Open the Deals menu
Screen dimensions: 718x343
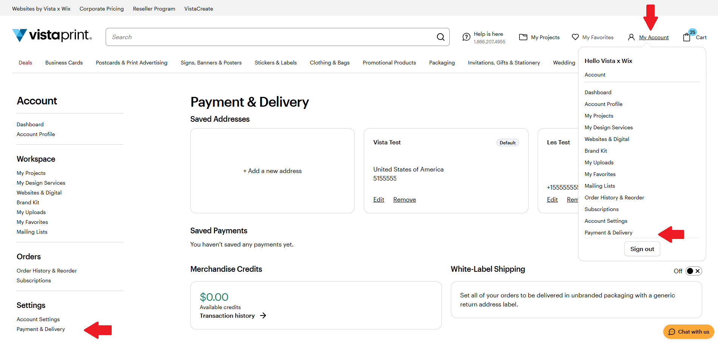(x=25, y=63)
